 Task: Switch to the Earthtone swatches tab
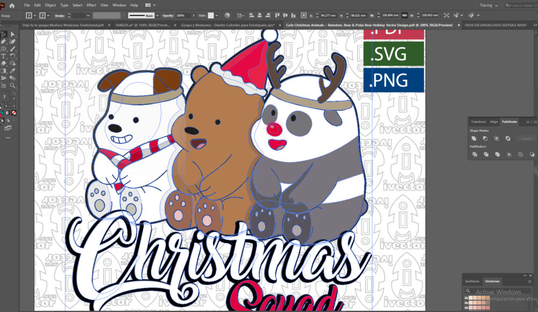pos(472,281)
